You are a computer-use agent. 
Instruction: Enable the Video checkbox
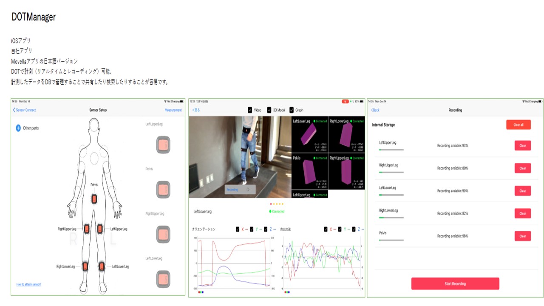click(250, 110)
